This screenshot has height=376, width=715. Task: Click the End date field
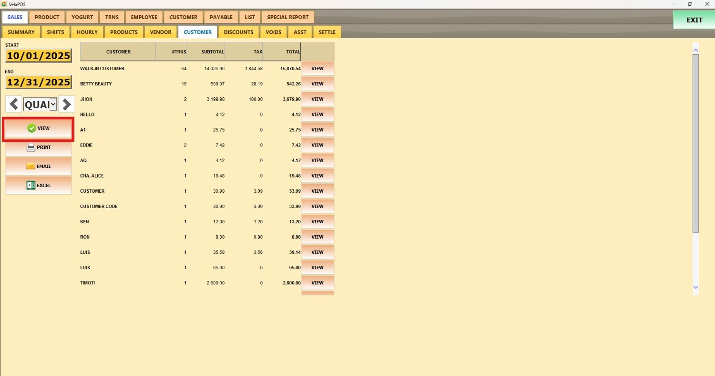tap(38, 82)
